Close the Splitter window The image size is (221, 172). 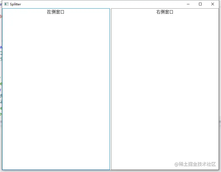(x=212, y=4)
